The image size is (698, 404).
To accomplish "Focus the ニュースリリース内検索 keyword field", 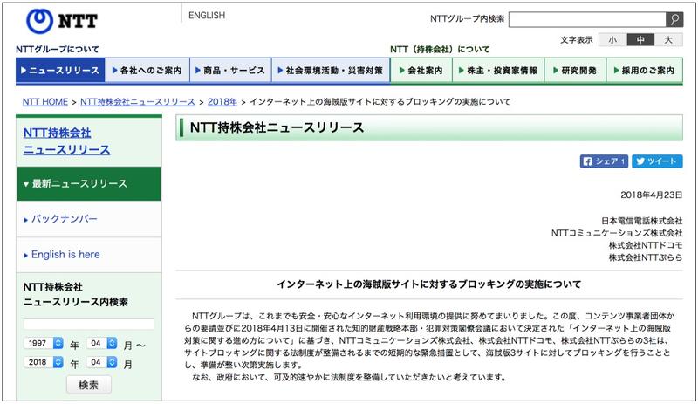I will [x=89, y=324].
